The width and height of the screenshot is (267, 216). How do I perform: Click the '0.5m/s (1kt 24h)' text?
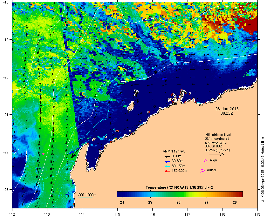(217, 150)
